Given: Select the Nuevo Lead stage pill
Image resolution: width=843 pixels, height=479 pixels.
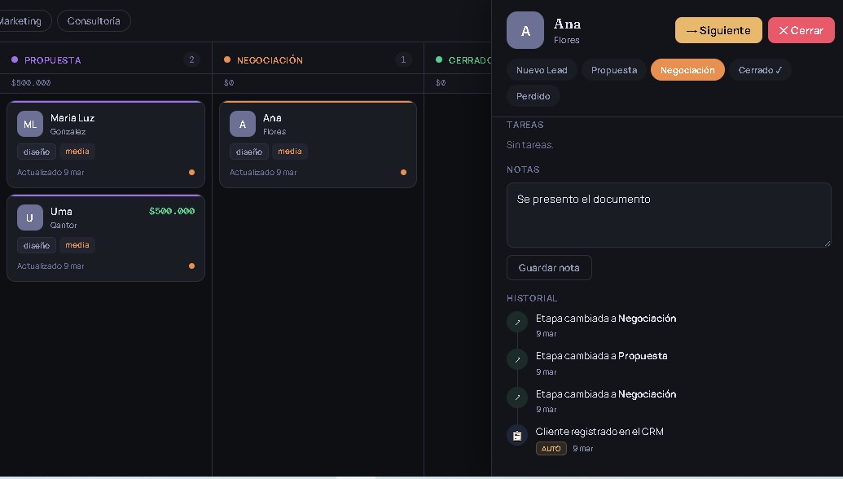Looking at the screenshot, I should [542, 70].
